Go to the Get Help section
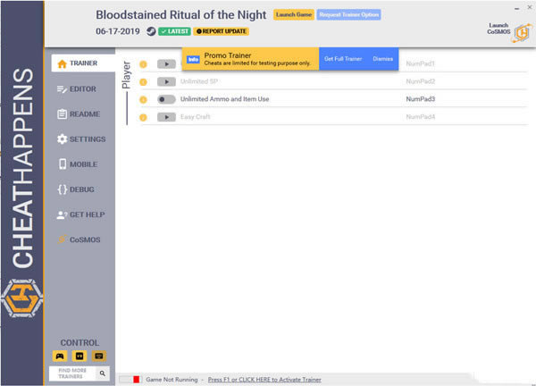536x386 pixels. coord(81,214)
